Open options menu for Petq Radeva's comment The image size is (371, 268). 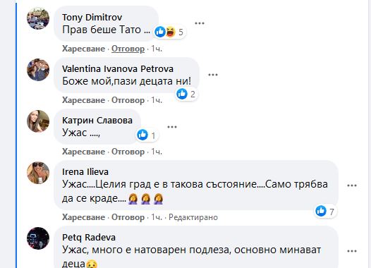[x=351, y=251]
